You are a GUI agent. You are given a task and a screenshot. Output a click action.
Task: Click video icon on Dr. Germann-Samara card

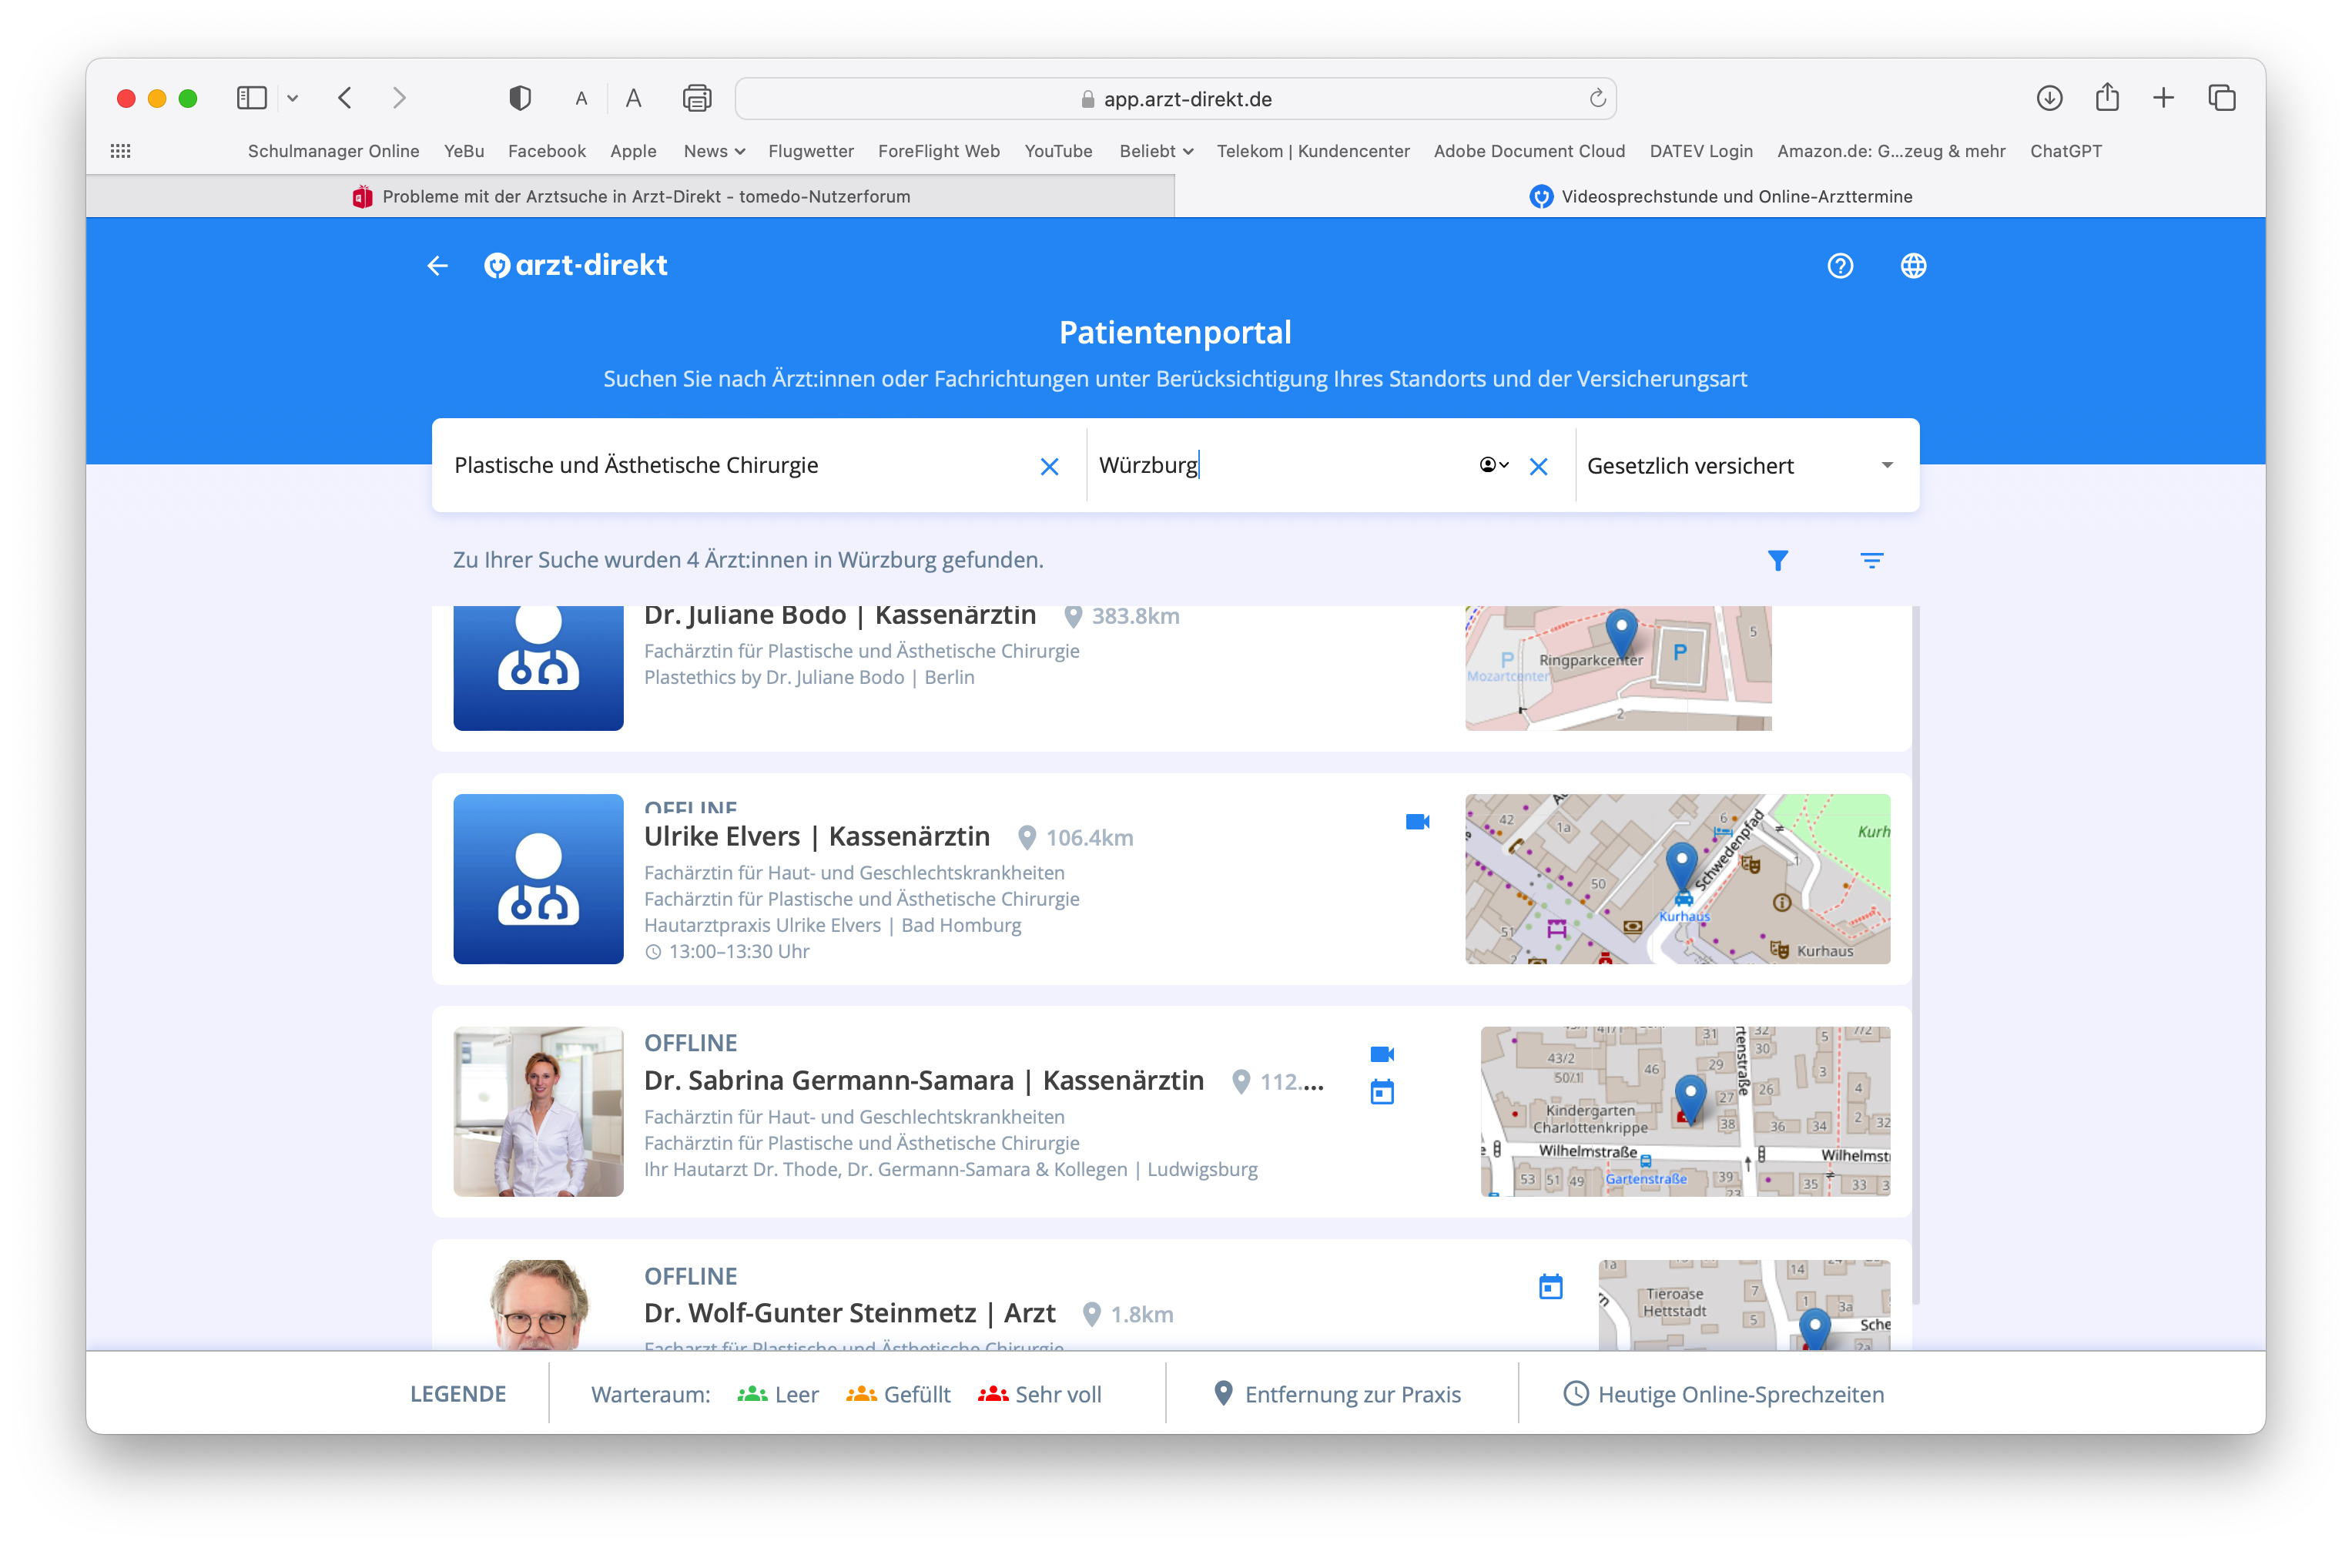(x=1382, y=1054)
